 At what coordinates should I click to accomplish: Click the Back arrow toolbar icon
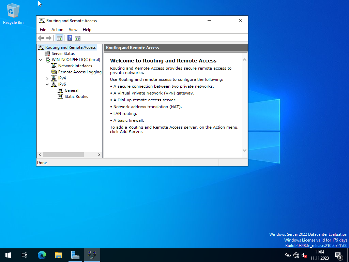(x=41, y=38)
